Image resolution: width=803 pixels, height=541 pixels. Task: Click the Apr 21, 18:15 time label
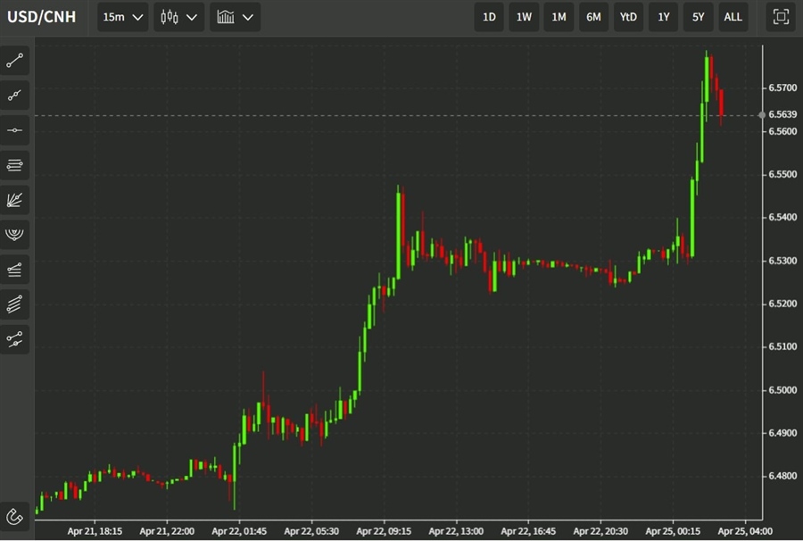point(95,531)
